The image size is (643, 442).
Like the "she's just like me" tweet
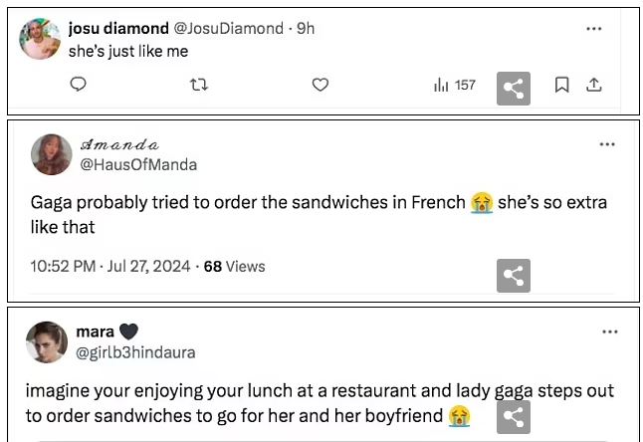click(x=320, y=86)
